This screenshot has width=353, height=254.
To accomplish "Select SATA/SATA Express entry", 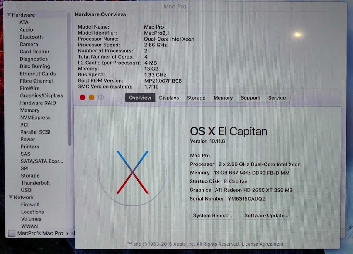I will pos(42,161).
